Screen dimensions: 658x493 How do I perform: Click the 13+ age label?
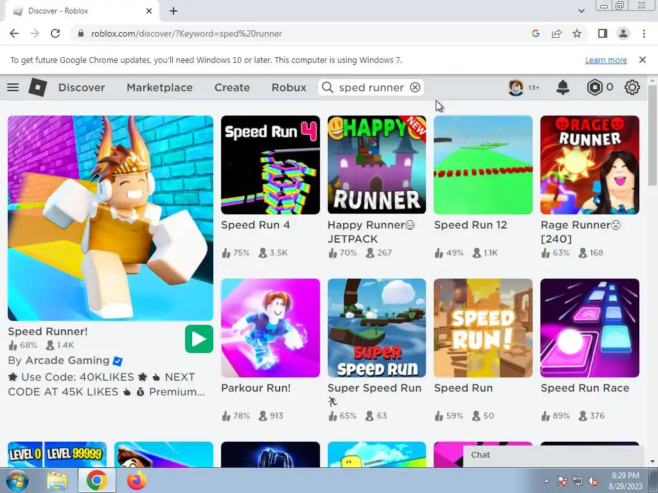coord(534,87)
